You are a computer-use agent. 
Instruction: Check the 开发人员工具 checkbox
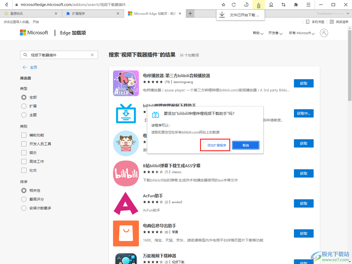(x=24, y=144)
